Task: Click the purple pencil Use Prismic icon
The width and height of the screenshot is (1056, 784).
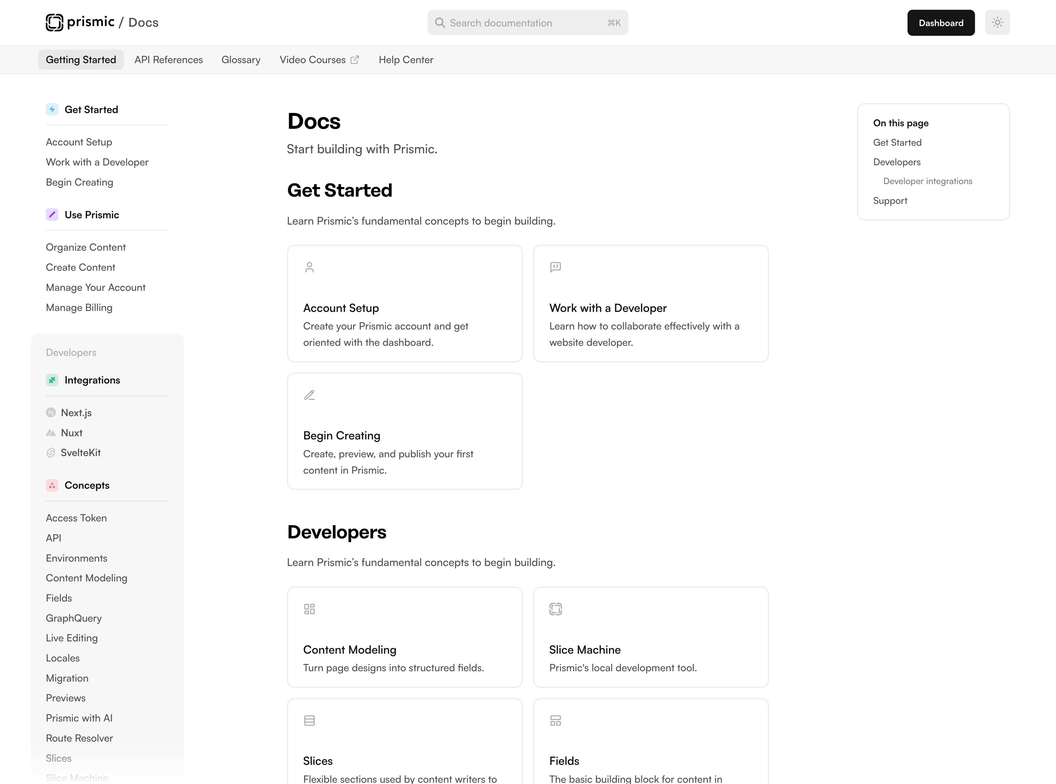Action: [52, 215]
